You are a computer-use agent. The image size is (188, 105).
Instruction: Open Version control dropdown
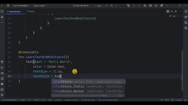click(x=40, y=6)
